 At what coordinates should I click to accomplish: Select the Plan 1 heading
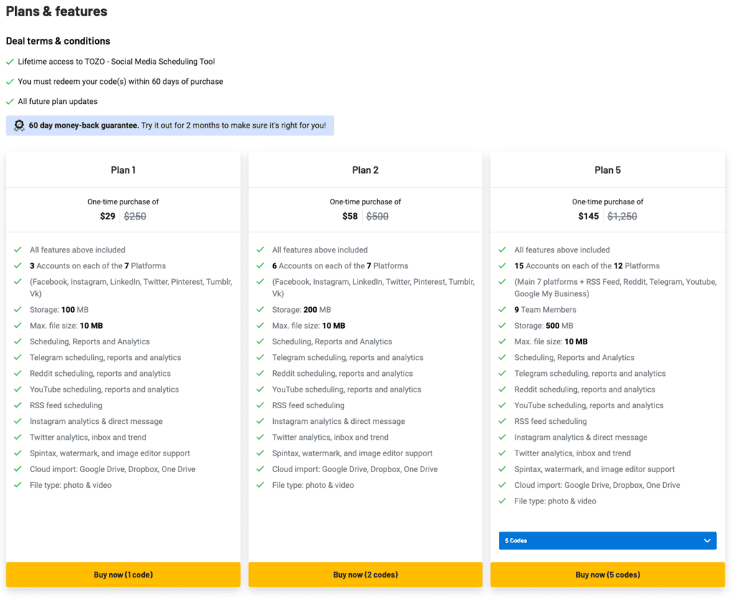123,170
